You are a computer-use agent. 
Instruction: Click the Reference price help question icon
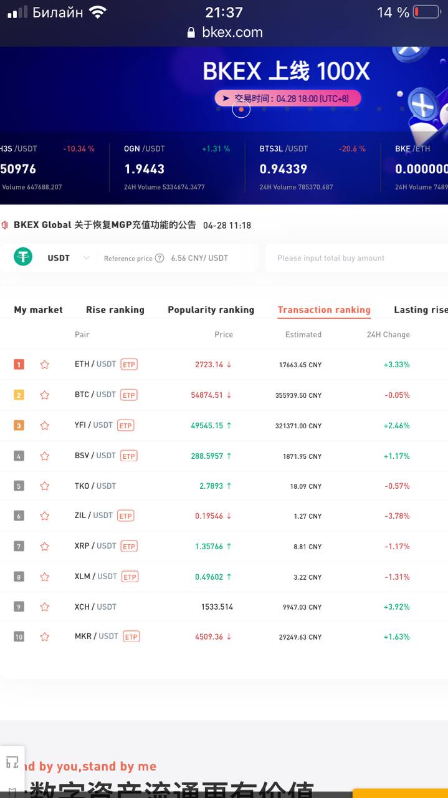tap(160, 258)
